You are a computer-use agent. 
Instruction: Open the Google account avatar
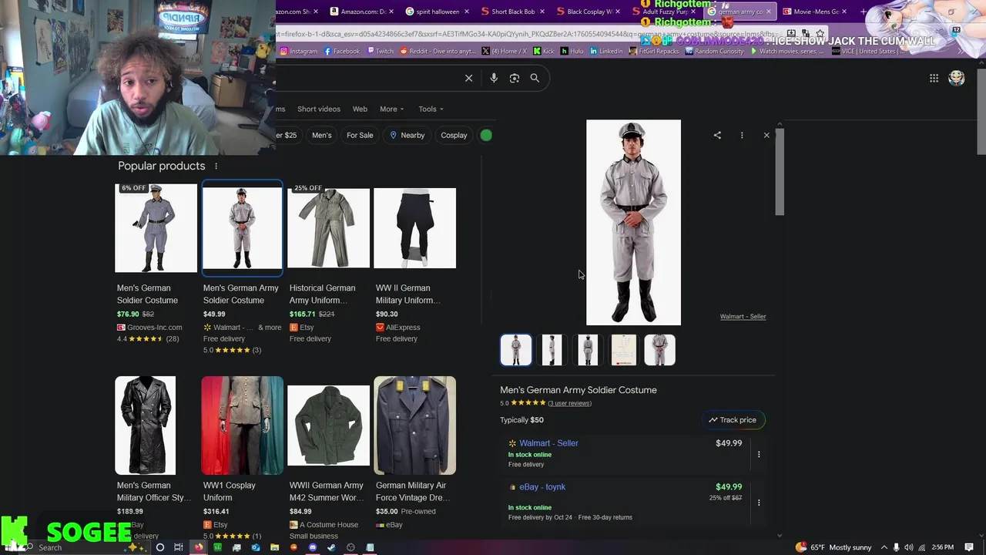957,78
